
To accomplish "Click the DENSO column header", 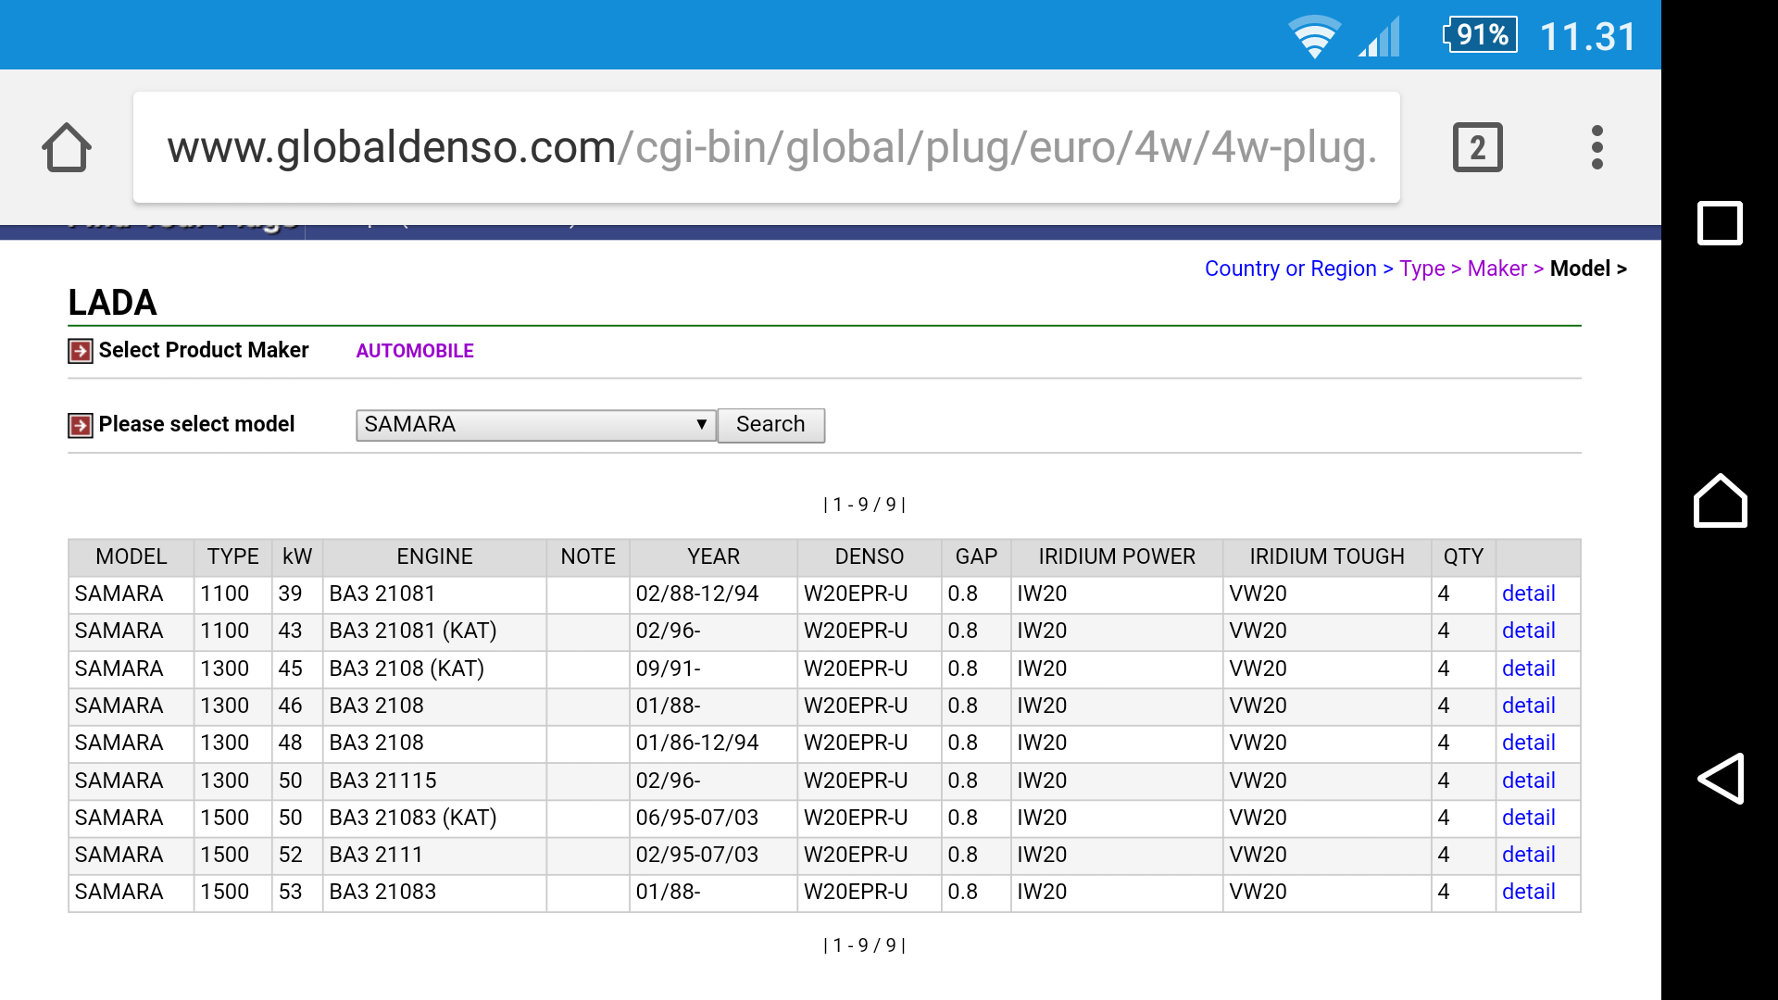I will point(869,556).
